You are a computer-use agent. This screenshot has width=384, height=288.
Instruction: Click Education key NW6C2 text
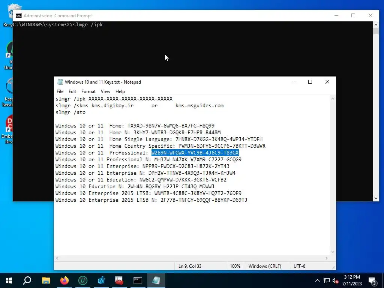[x=183, y=180]
